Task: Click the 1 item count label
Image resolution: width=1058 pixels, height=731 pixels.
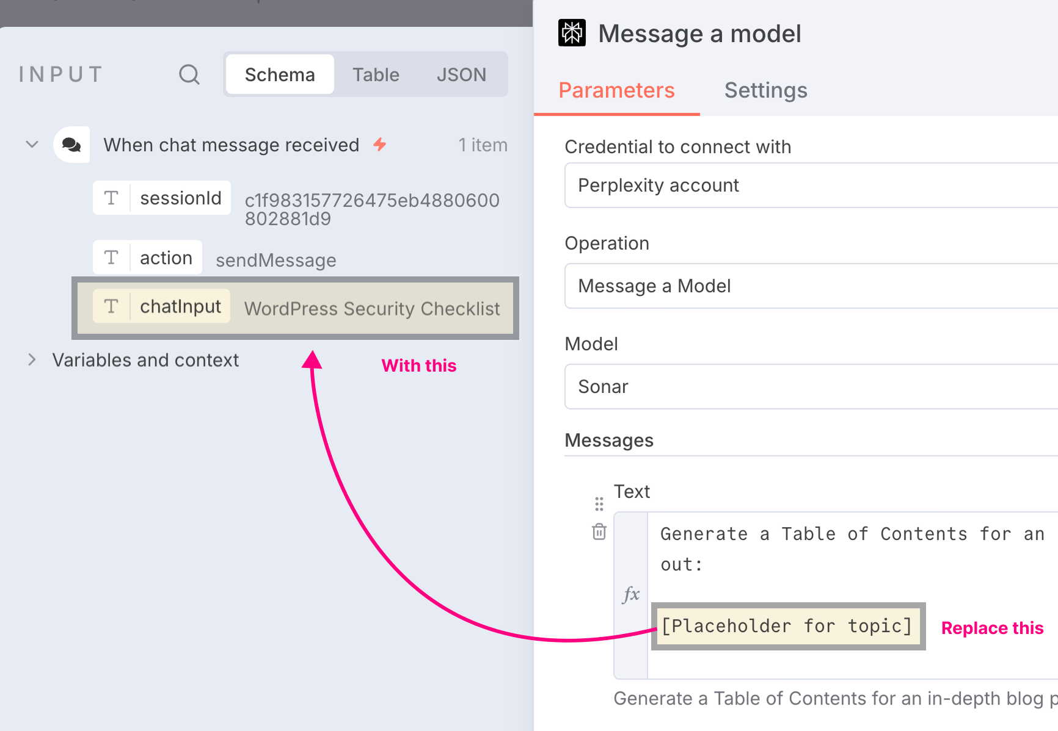Action: coord(483,145)
